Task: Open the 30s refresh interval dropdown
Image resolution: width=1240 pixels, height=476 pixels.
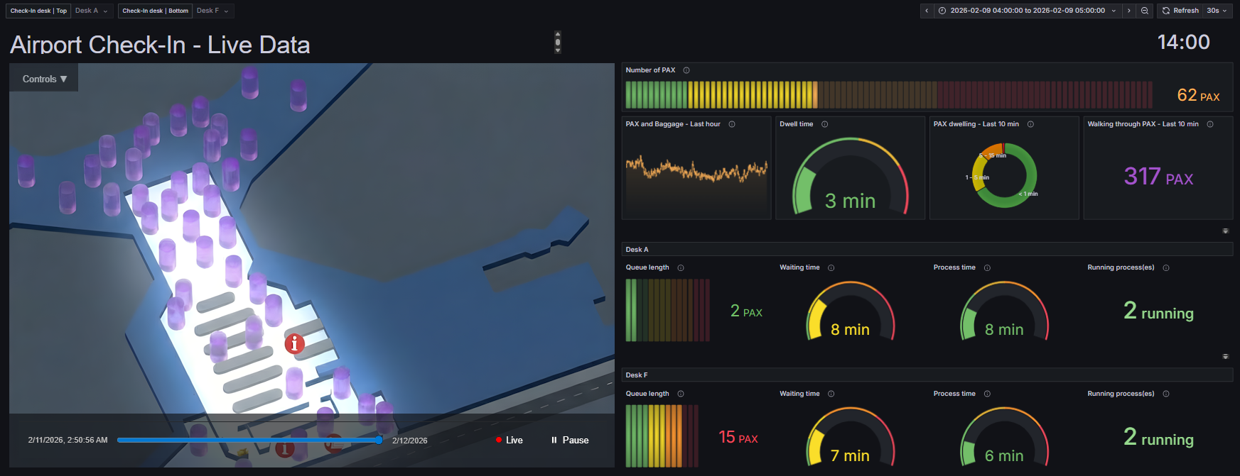Action: [x=1217, y=11]
